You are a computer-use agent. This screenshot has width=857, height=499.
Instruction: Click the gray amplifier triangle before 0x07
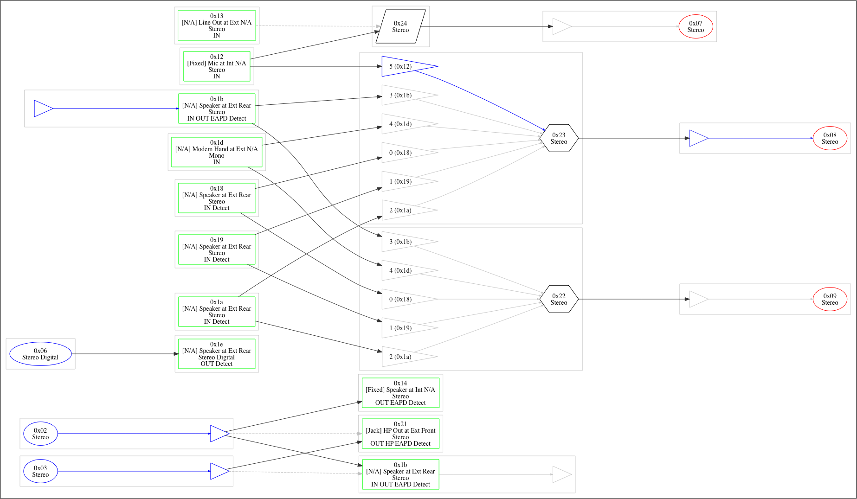tap(561, 26)
